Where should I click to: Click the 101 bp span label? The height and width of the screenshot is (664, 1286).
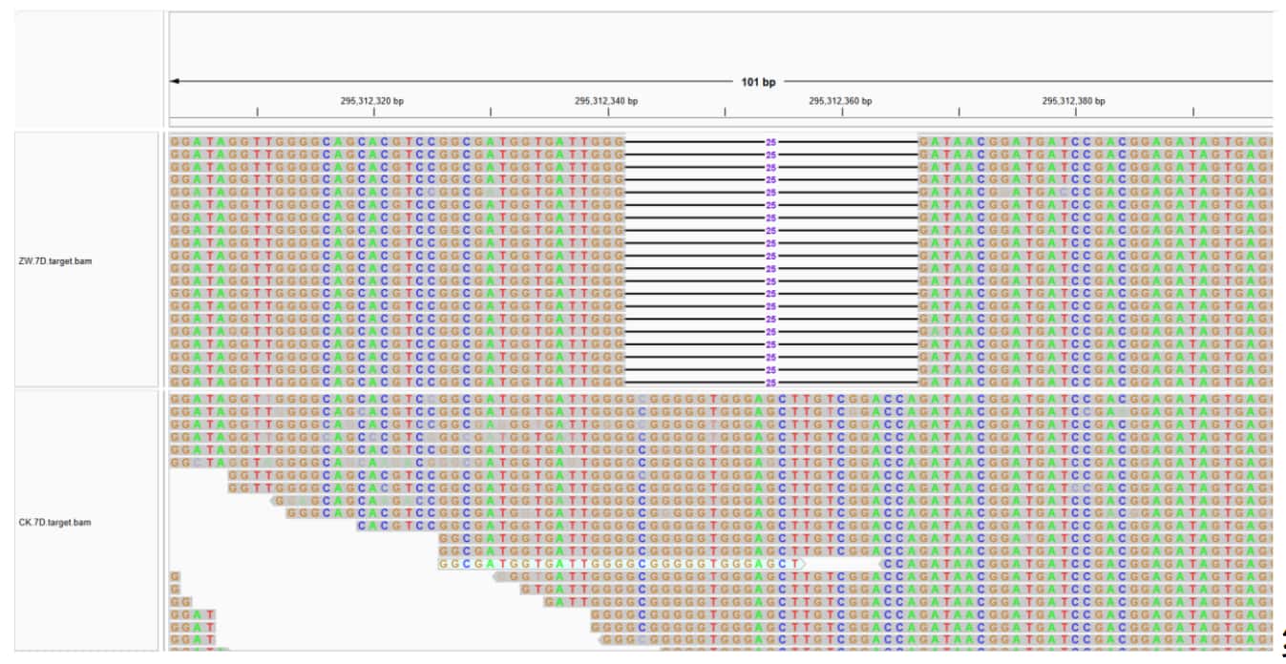coord(758,82)
